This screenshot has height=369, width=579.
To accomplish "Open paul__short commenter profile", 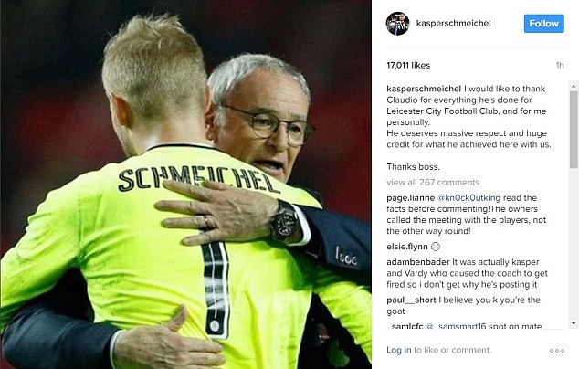I will click(x=411, y=300).
